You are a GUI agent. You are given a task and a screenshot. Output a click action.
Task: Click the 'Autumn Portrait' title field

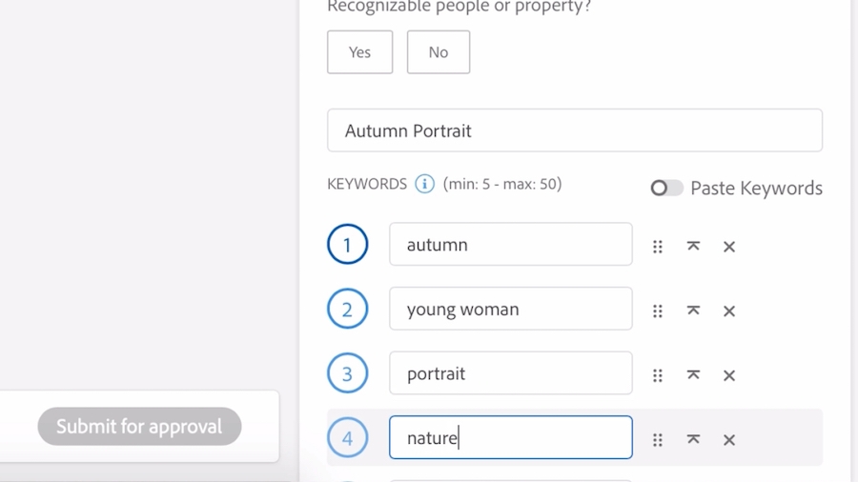[574, 131]
